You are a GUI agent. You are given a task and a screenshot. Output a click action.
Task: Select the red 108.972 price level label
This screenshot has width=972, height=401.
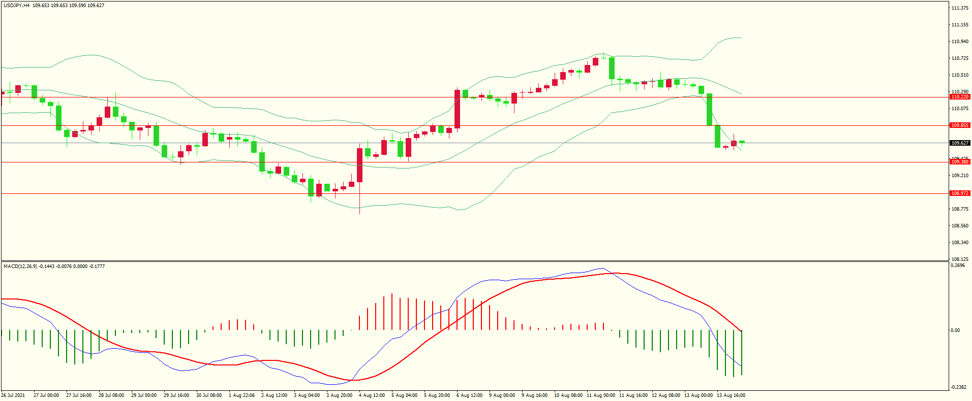click(x=960, y=193)
